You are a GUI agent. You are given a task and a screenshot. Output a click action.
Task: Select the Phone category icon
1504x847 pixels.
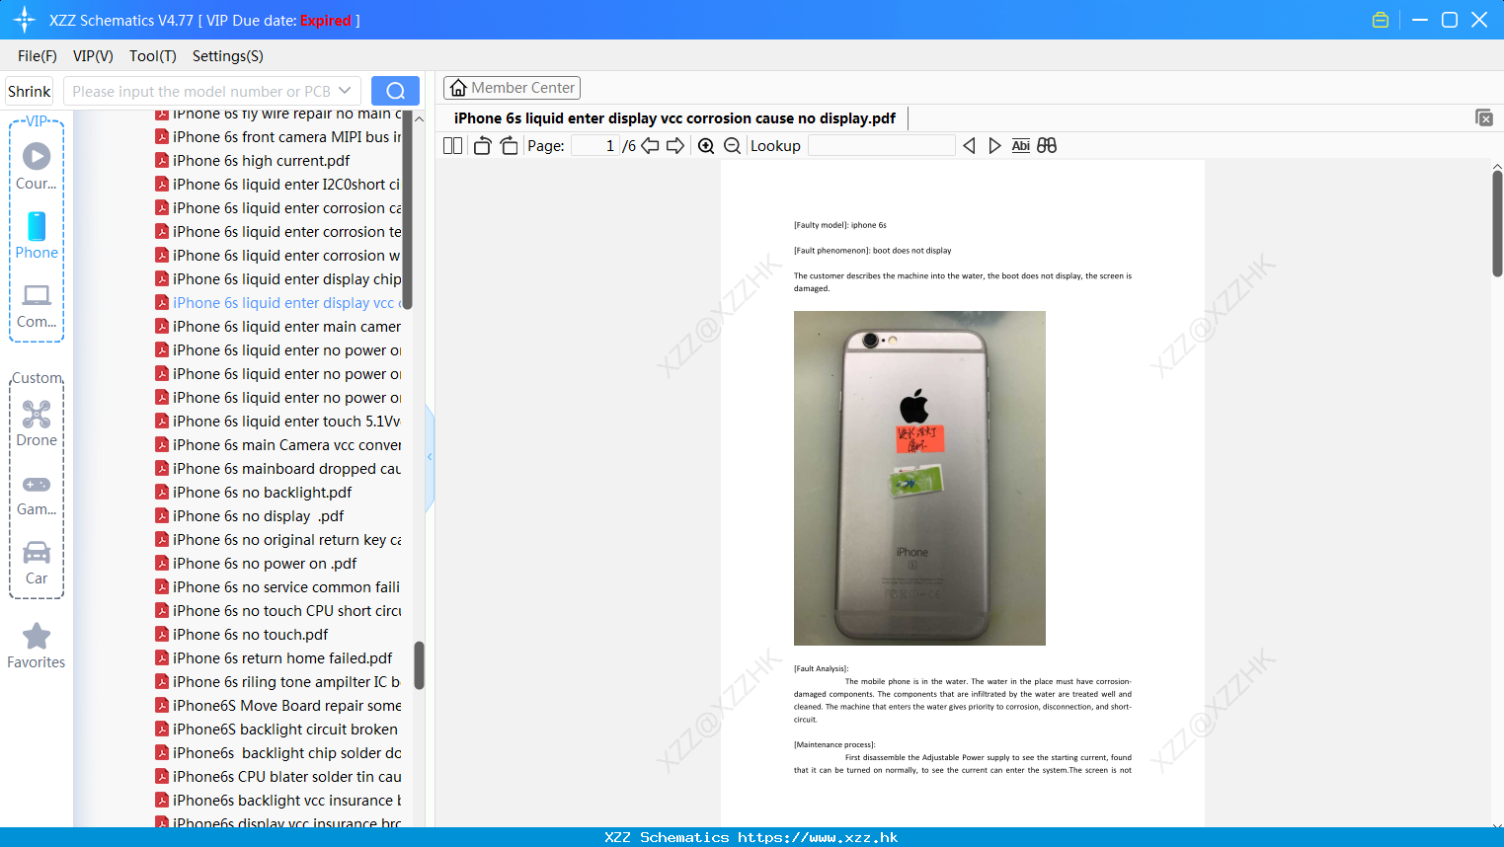click(37, 235)
